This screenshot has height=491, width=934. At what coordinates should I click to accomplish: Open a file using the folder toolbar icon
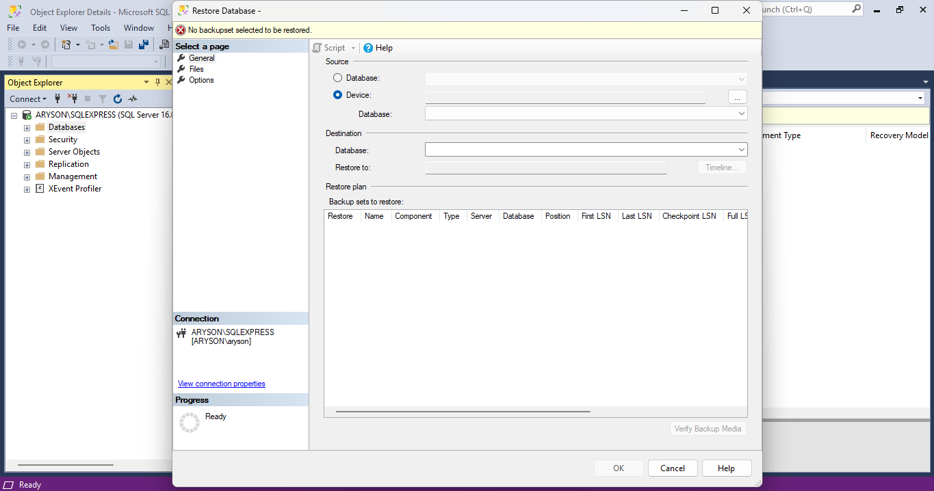(113, 44)
